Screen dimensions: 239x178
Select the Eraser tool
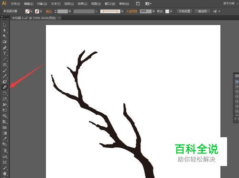pos(5,87)
